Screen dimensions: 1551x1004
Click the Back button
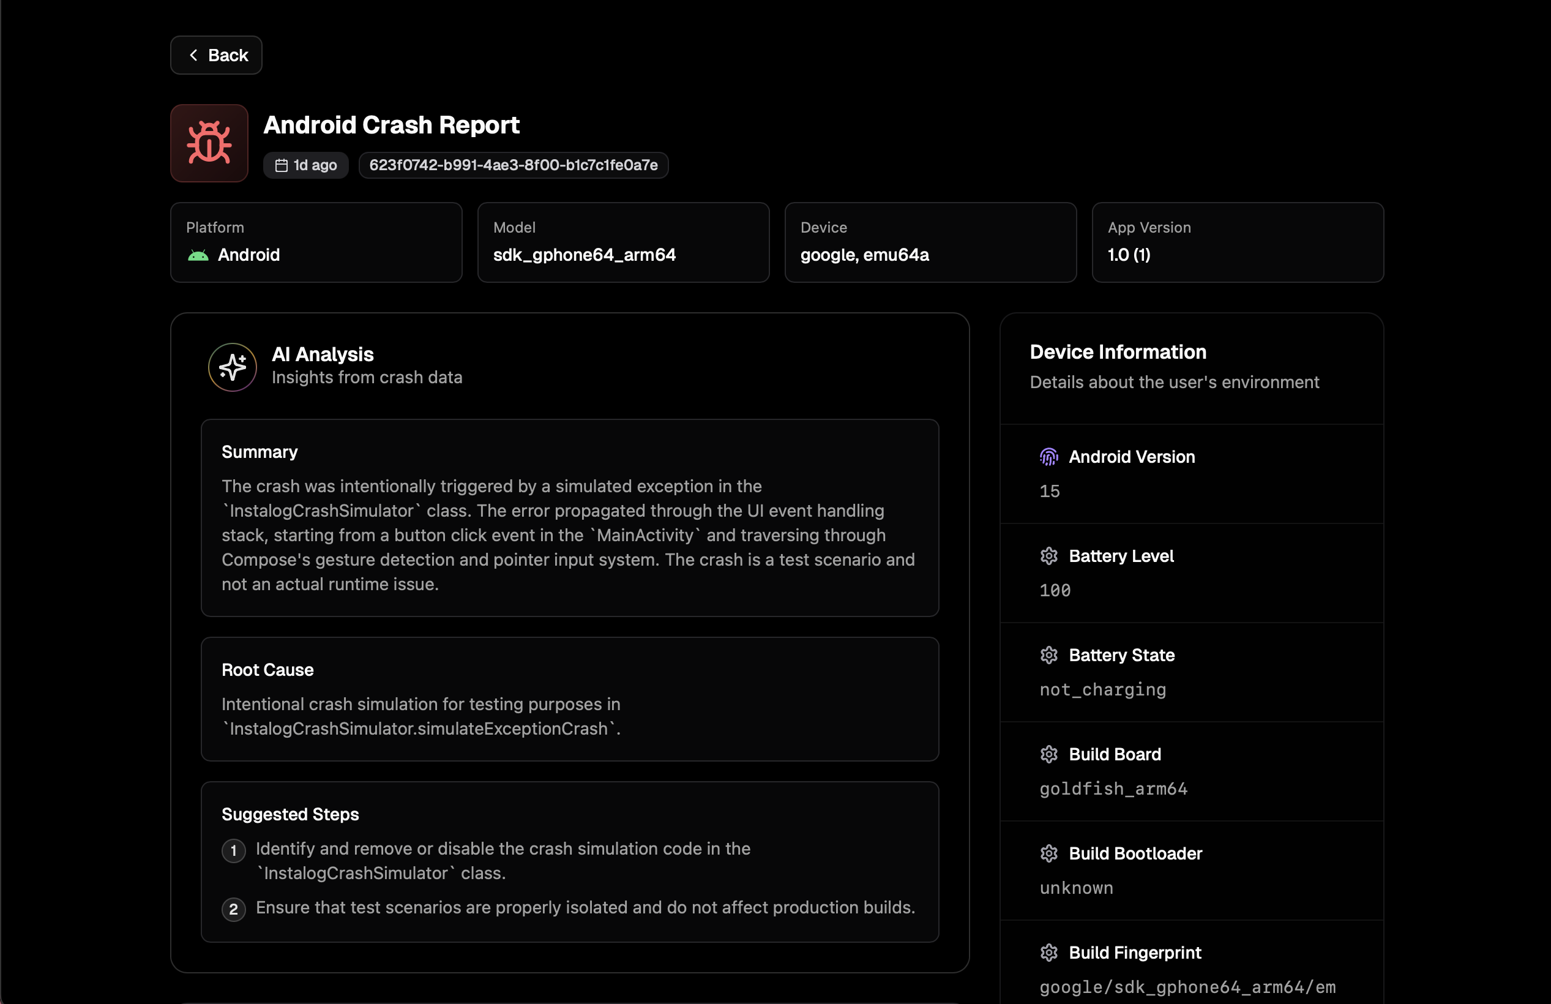point(216,56)
